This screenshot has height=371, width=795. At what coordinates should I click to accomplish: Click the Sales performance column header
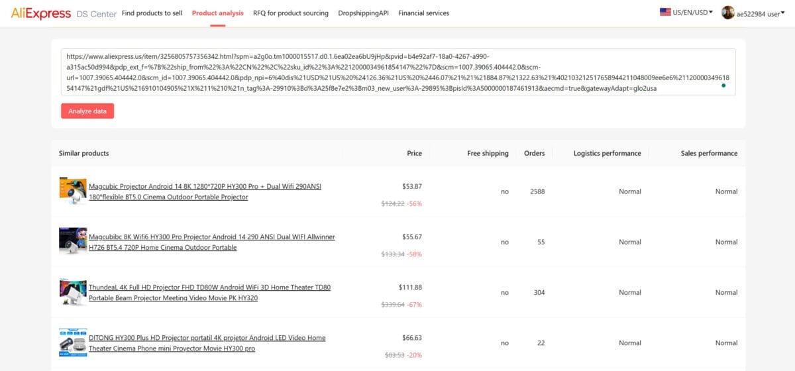click(709, 153)
